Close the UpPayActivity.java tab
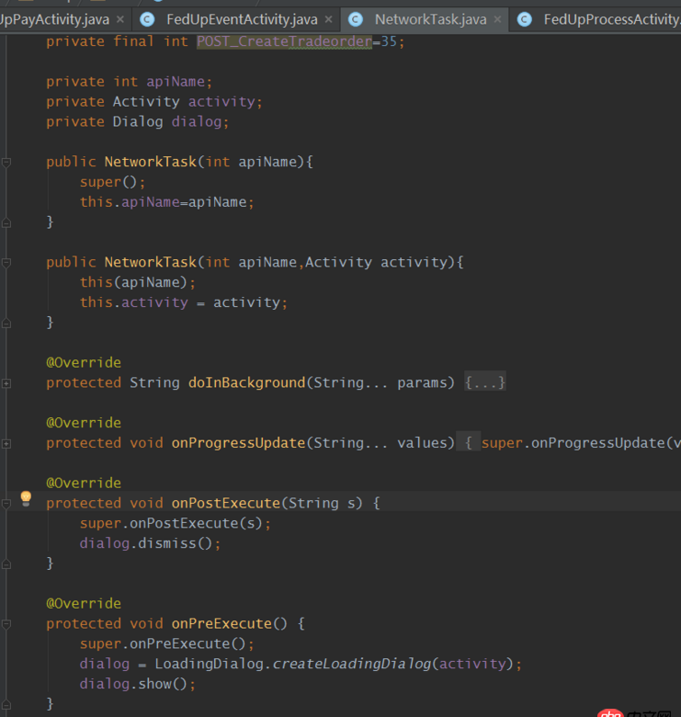The width and height of the screenshot is (681, 717). (119, 19)
